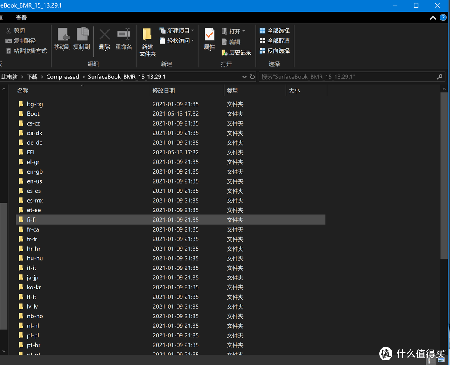Select the fr-fr folder name

click(32, 239)
